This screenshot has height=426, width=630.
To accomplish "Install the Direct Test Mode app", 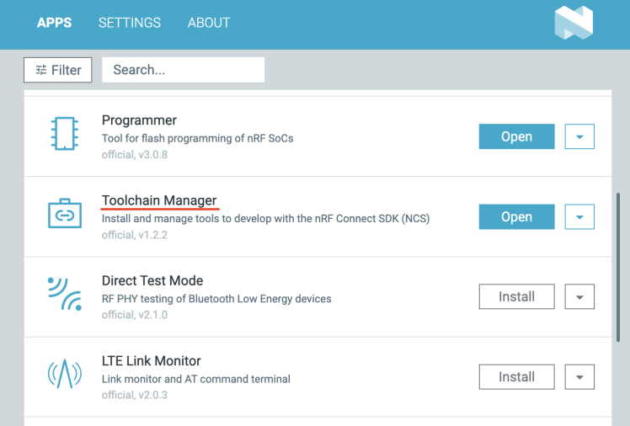I will (516, 296).
